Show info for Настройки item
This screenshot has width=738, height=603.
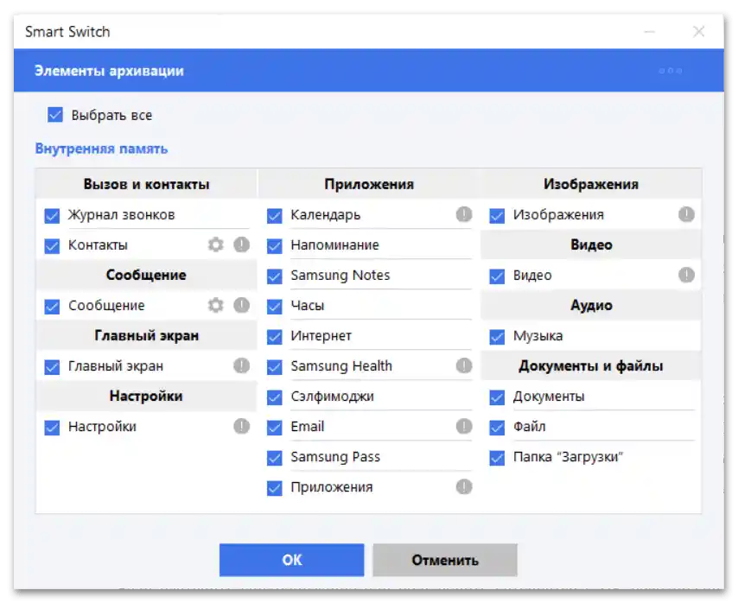(x=241, y=426)
